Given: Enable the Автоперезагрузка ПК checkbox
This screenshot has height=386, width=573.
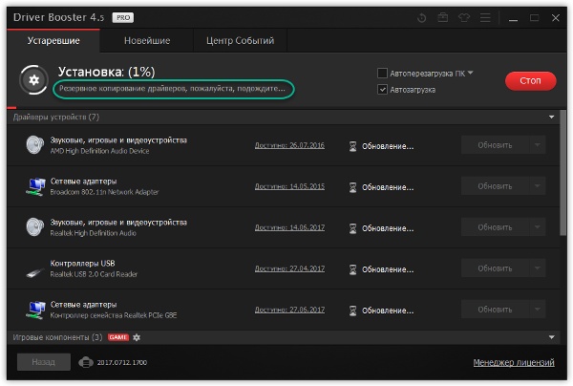Looking at the screenshot, I should coord(382,74).
